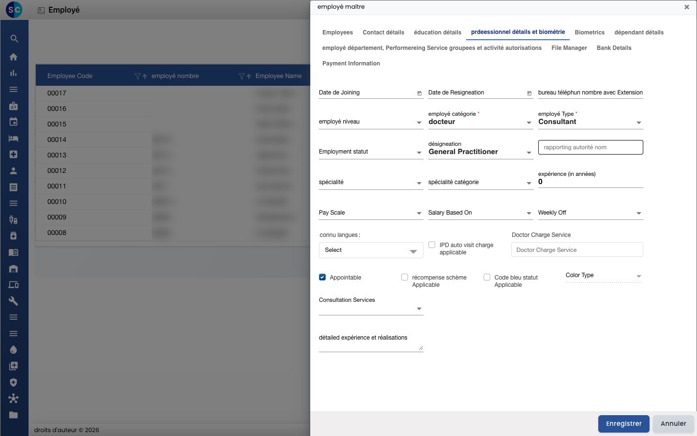Viewport: 697px width, 436px height.
Task: Open the Bank Details tab
Action: pyautogui.click(x=614, y=48)
